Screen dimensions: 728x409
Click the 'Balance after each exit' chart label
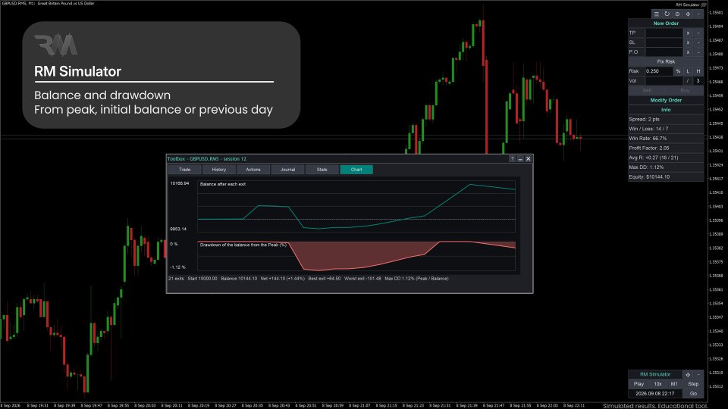222,184
